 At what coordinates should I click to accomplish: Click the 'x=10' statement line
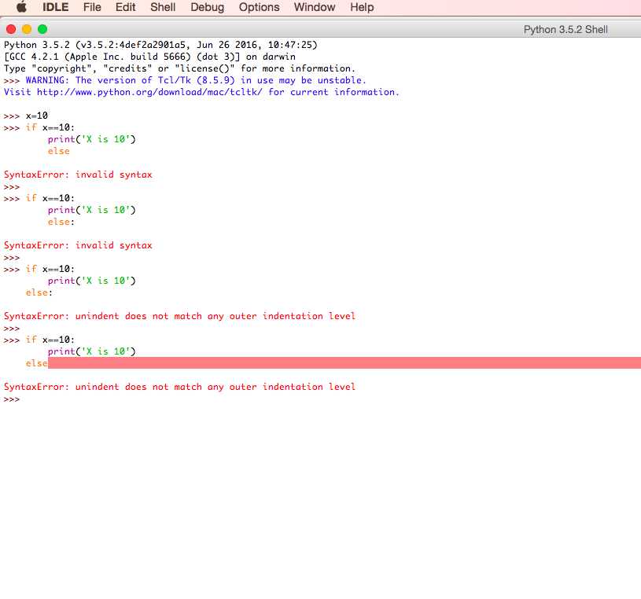click(x=37, y=116)
